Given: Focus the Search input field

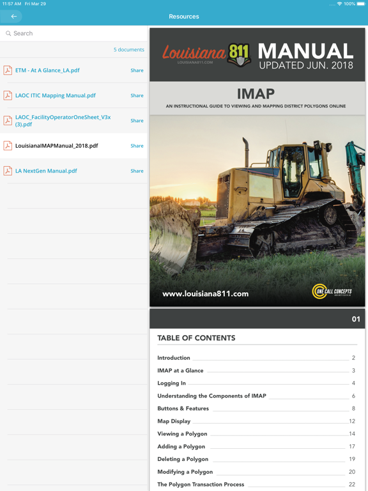Looking at the screenshot, I should (73, 33).
